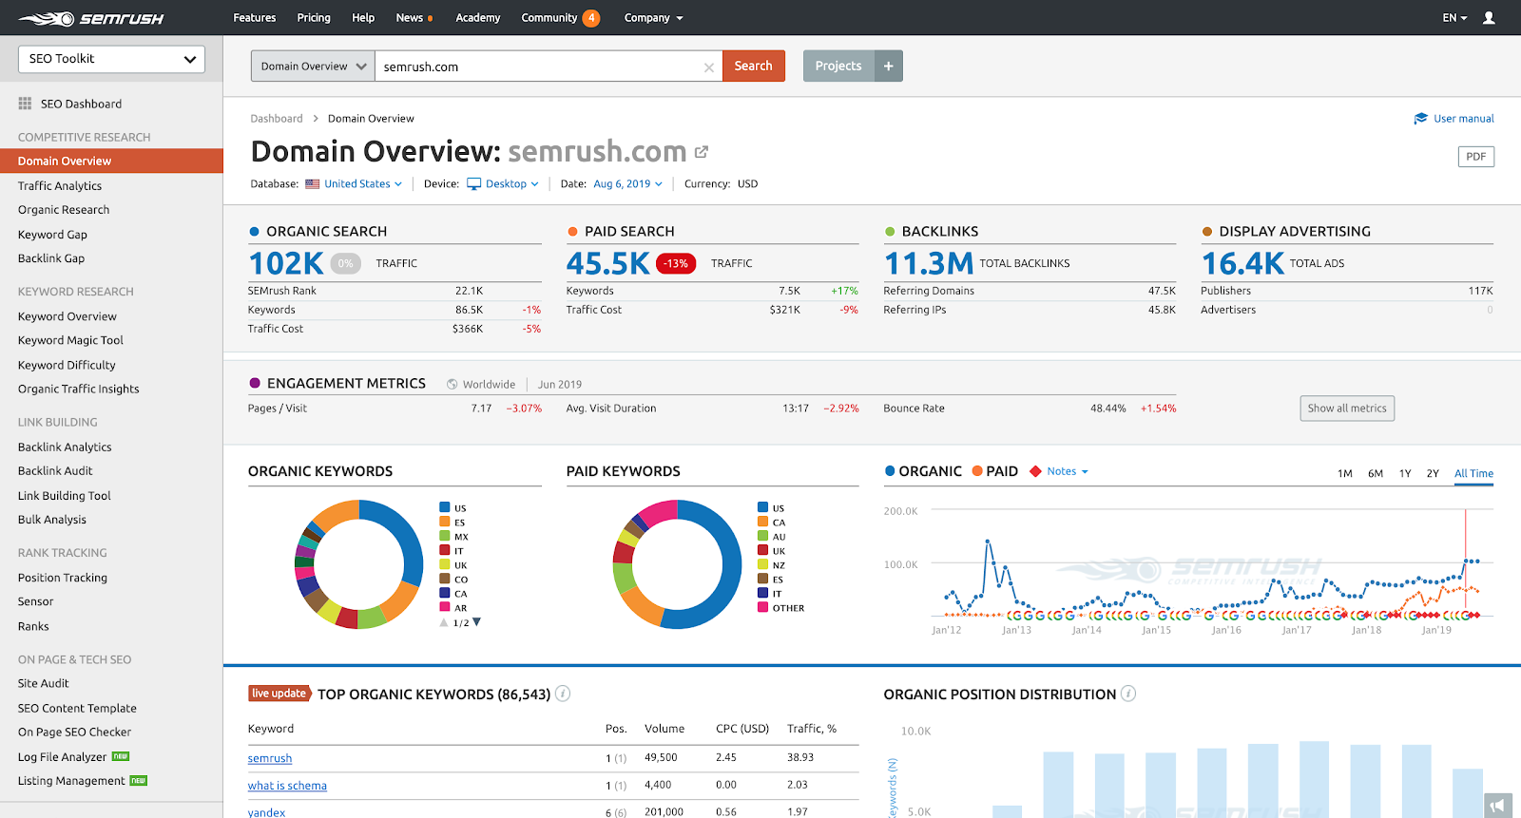Open the user account icon
Screen dimensions: 1521x818
click(1489, 18)
